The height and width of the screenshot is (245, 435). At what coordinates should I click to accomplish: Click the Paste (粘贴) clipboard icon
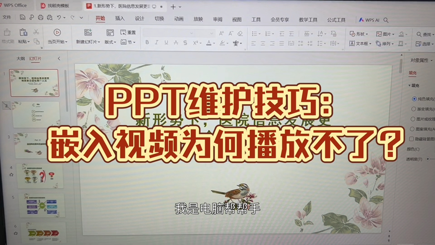pyautogui.click(x=23, y=32)
